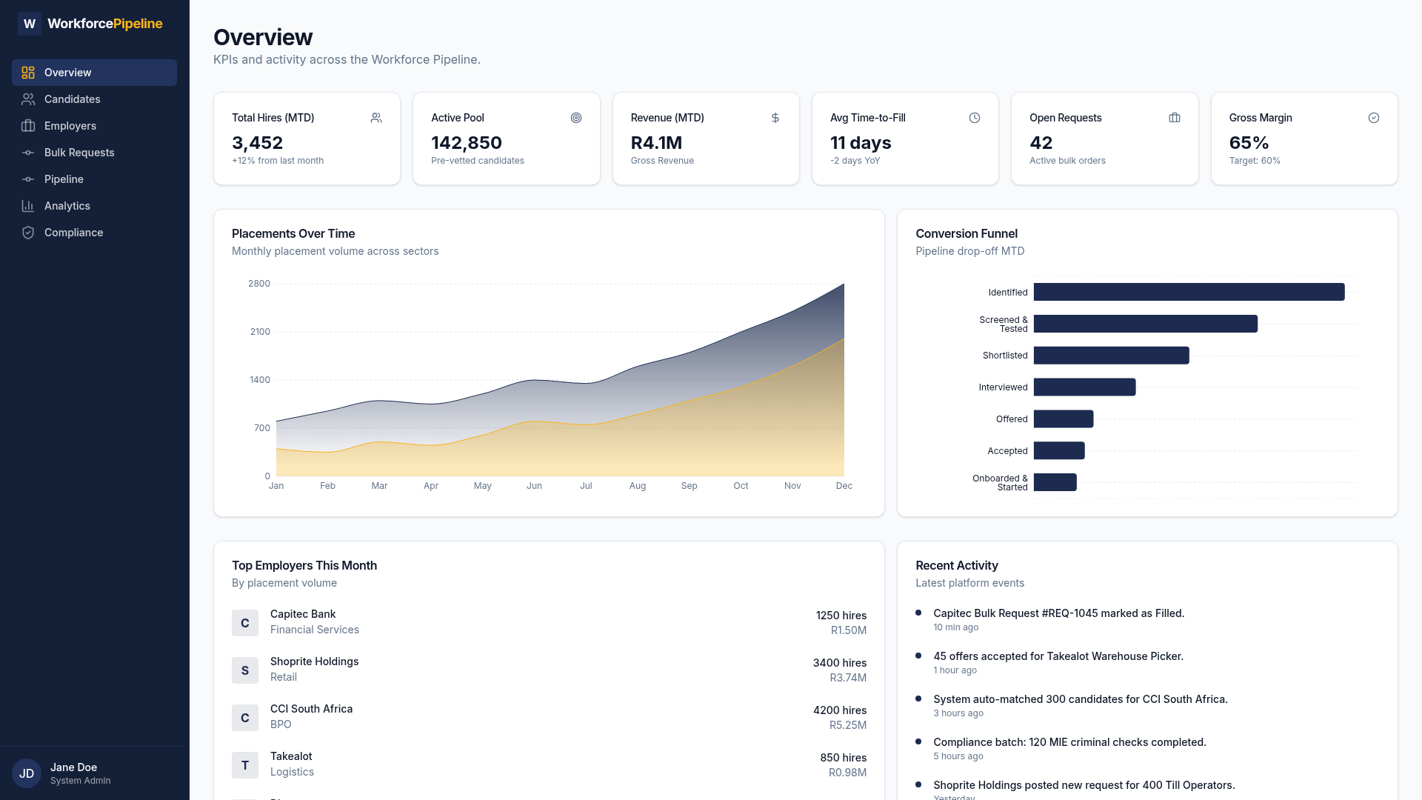This screenshot has height=800, width=1422.
Task: Click the Target: 60% note
Action: pos(1255,161)
